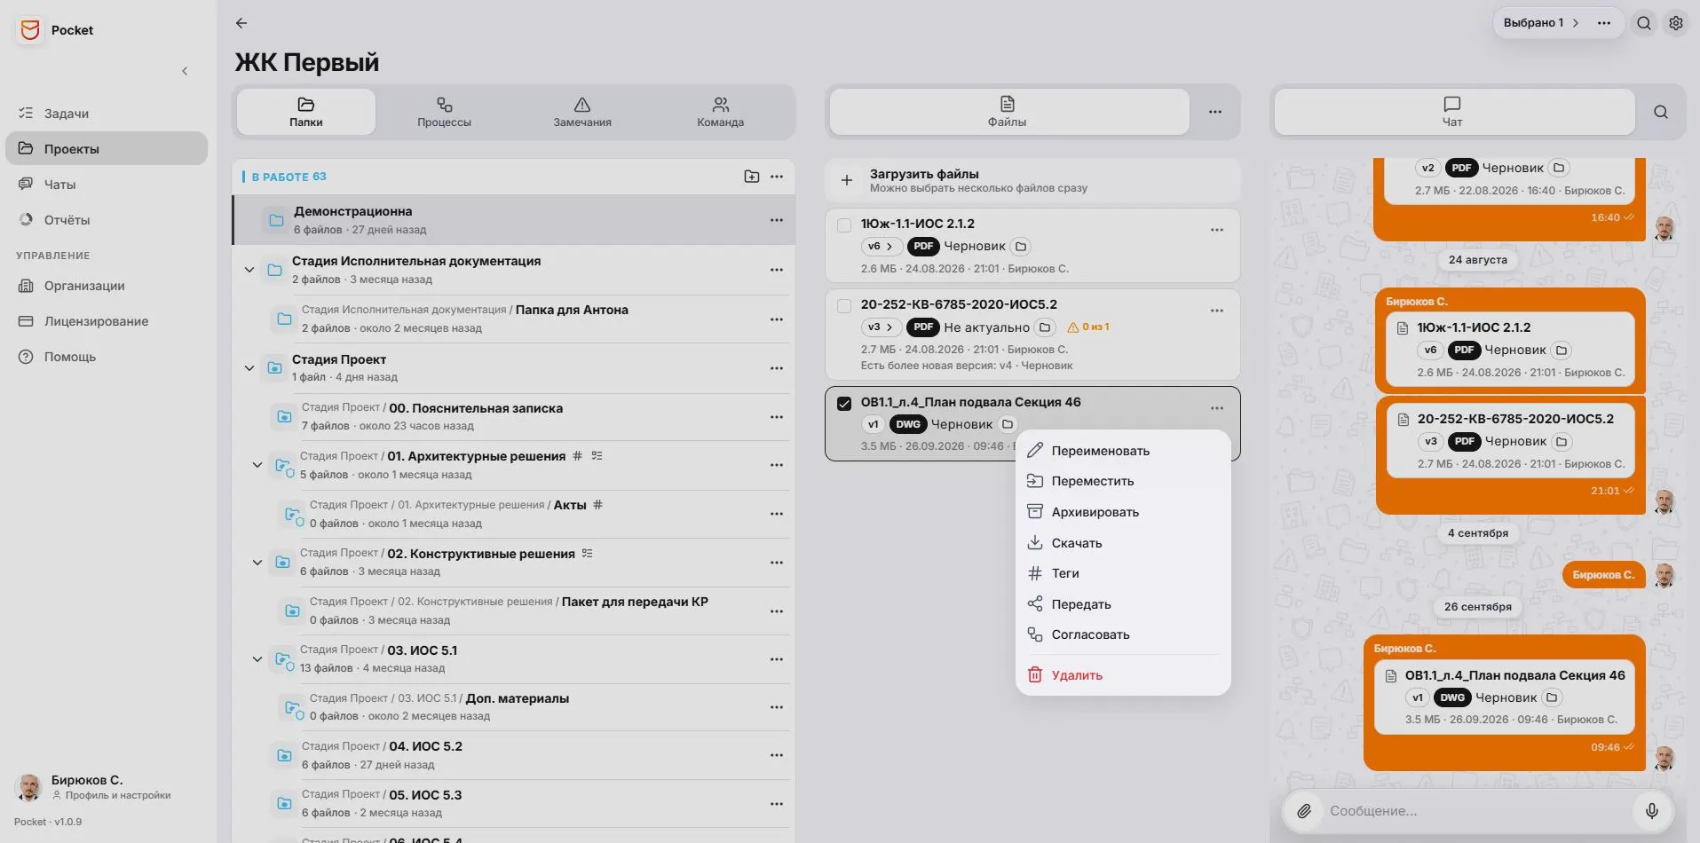The width and height of the screenshot is (1700, 843).
Task: Click the back arrow above ЖК Первый
Action: (241, 23)
